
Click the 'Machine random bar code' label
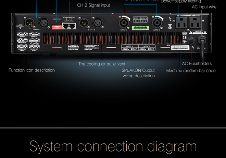[x=191, y=71]
